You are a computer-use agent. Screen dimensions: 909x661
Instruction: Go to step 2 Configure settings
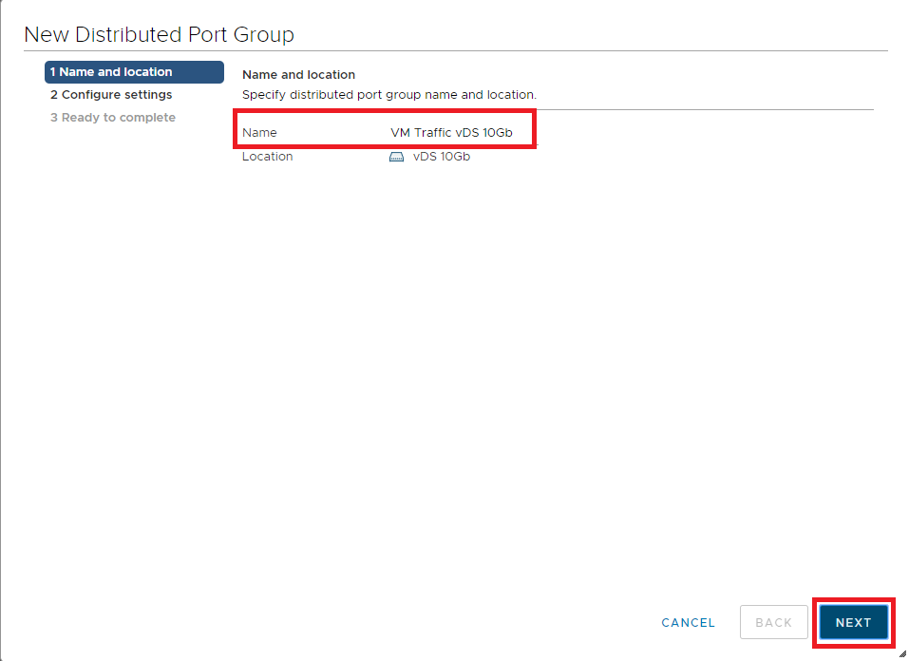tap(111, 95)
